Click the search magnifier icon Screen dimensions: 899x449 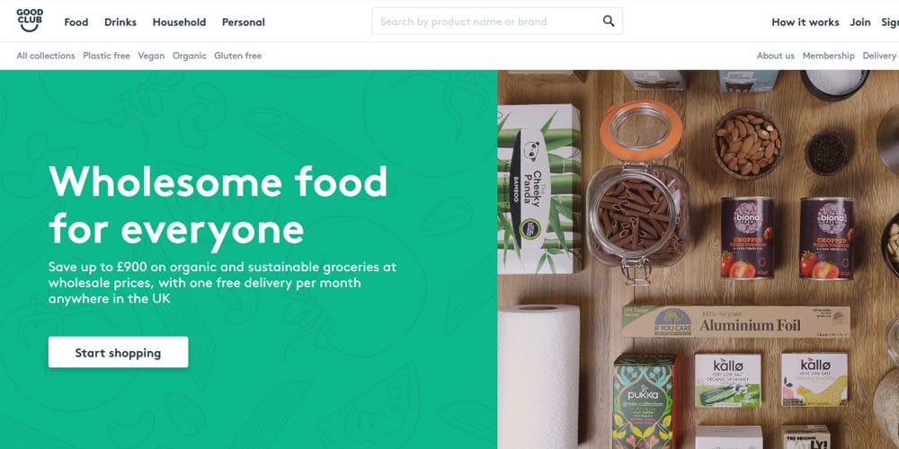tap(609, 22)
